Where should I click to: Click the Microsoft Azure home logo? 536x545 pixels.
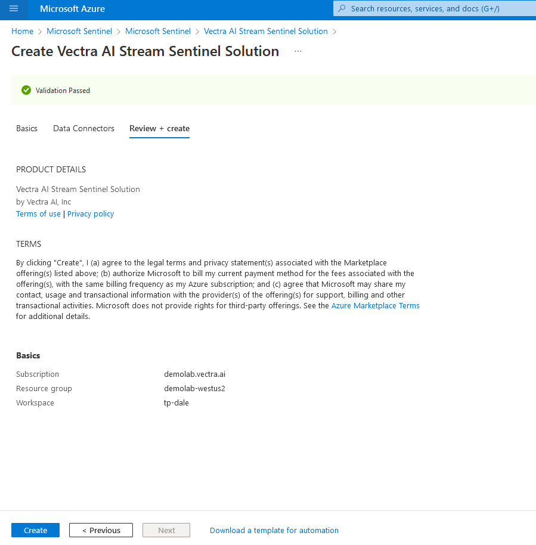72,9
